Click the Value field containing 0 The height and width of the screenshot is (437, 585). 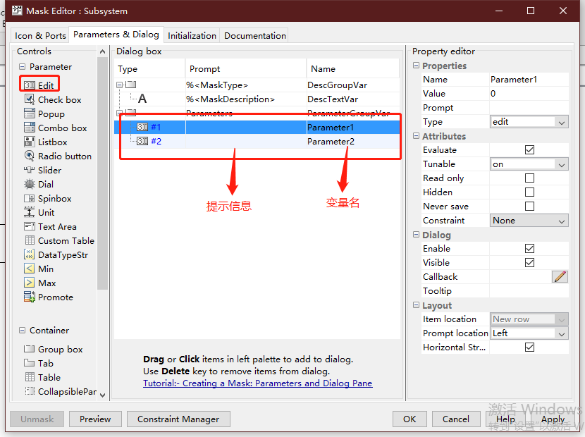(x=529, y=94)
